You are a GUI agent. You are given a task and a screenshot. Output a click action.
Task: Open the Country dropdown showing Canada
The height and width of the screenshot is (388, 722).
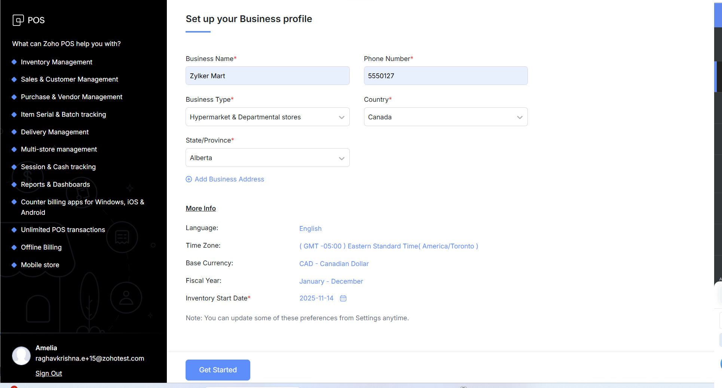tap(446, 117)
